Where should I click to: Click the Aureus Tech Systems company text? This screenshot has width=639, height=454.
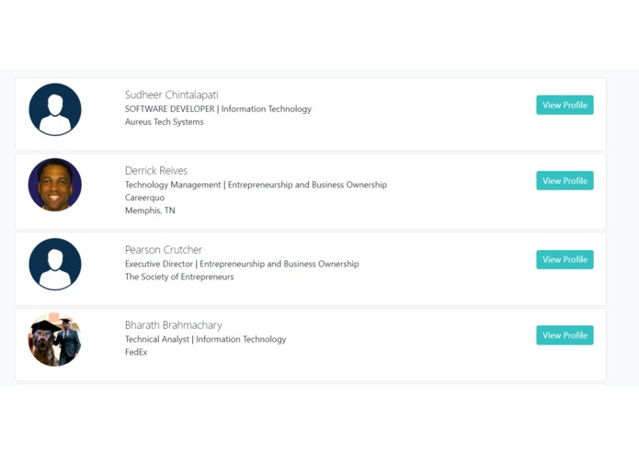(164, 121)
